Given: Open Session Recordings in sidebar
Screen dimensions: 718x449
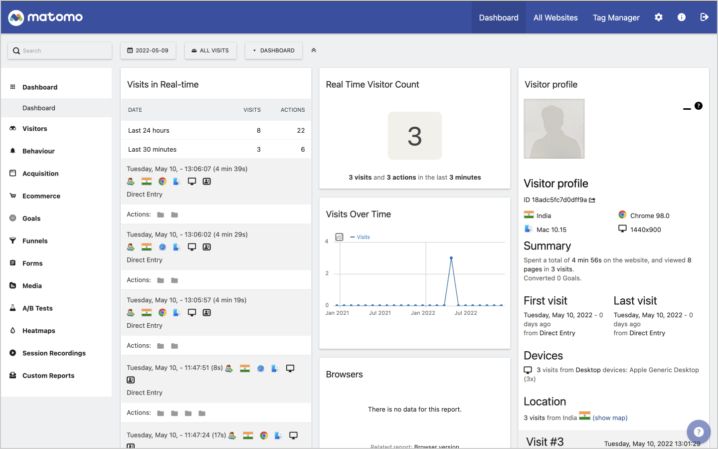Looking at the screenshot, I should [x=54, y=353].
